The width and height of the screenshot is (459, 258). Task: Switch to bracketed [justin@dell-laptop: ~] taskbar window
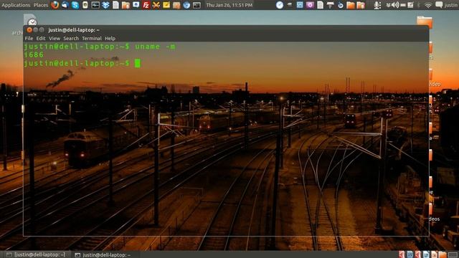click(x=36, y=255)
